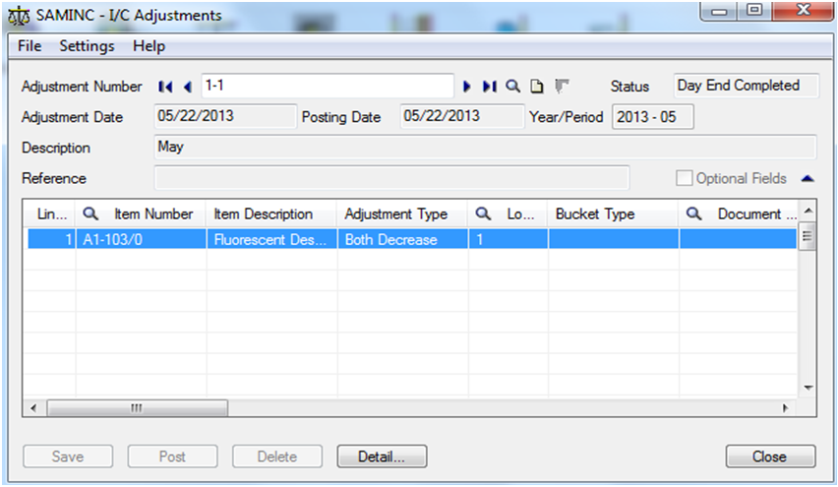This screenshot has height=487, width=838.
Task: Click Item Description column header
Action: tap(271, 213)
